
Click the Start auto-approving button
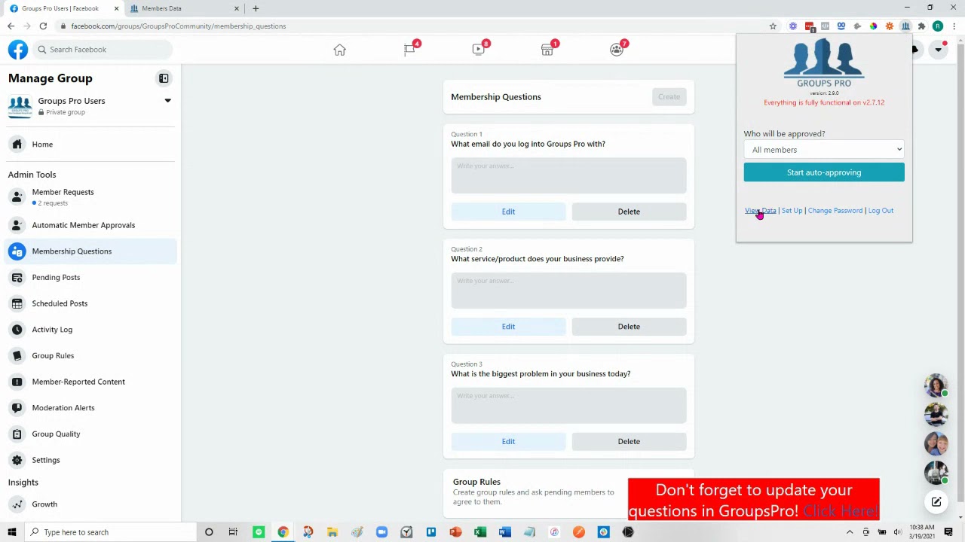(824, 172)
